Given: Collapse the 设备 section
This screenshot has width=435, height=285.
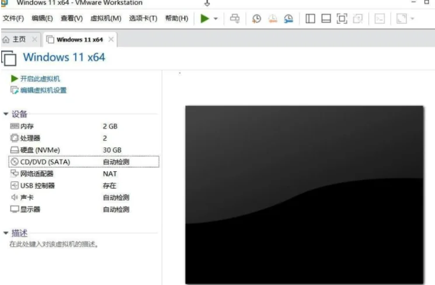Looking at the screenshot, I should click(x=6, y=114).
